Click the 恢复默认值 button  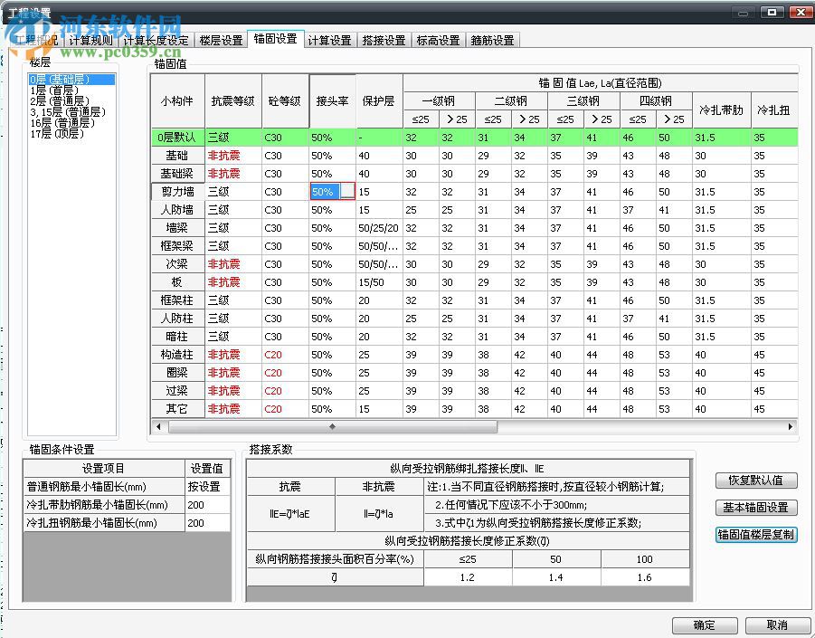pyautogui.click(x=755, y=481)
